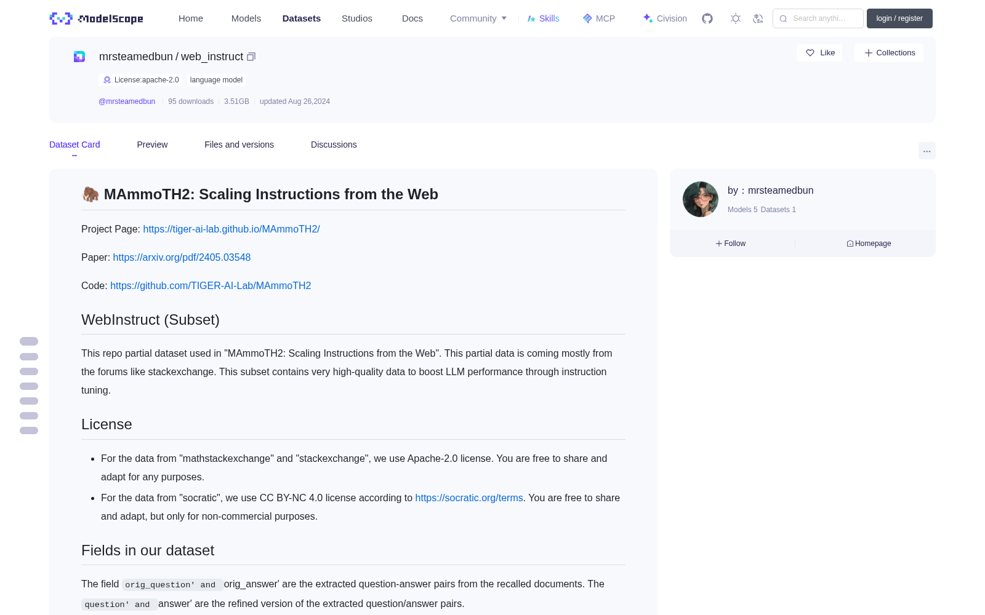Open the socratic.org/terms link
985x615 pixels.
(469, 498)
